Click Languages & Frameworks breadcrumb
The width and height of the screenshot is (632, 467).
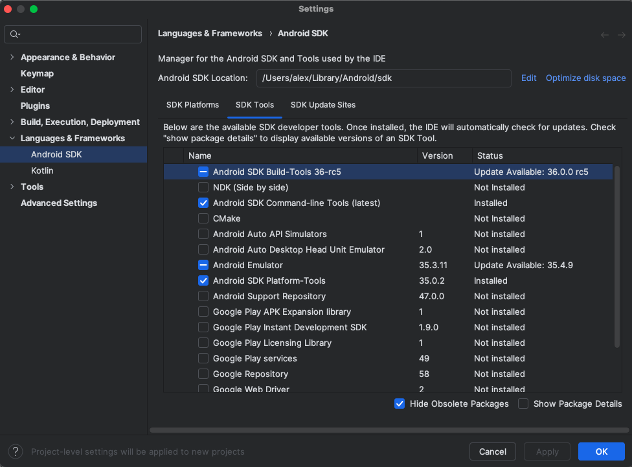pyautogui.click(x=210, y=34)
